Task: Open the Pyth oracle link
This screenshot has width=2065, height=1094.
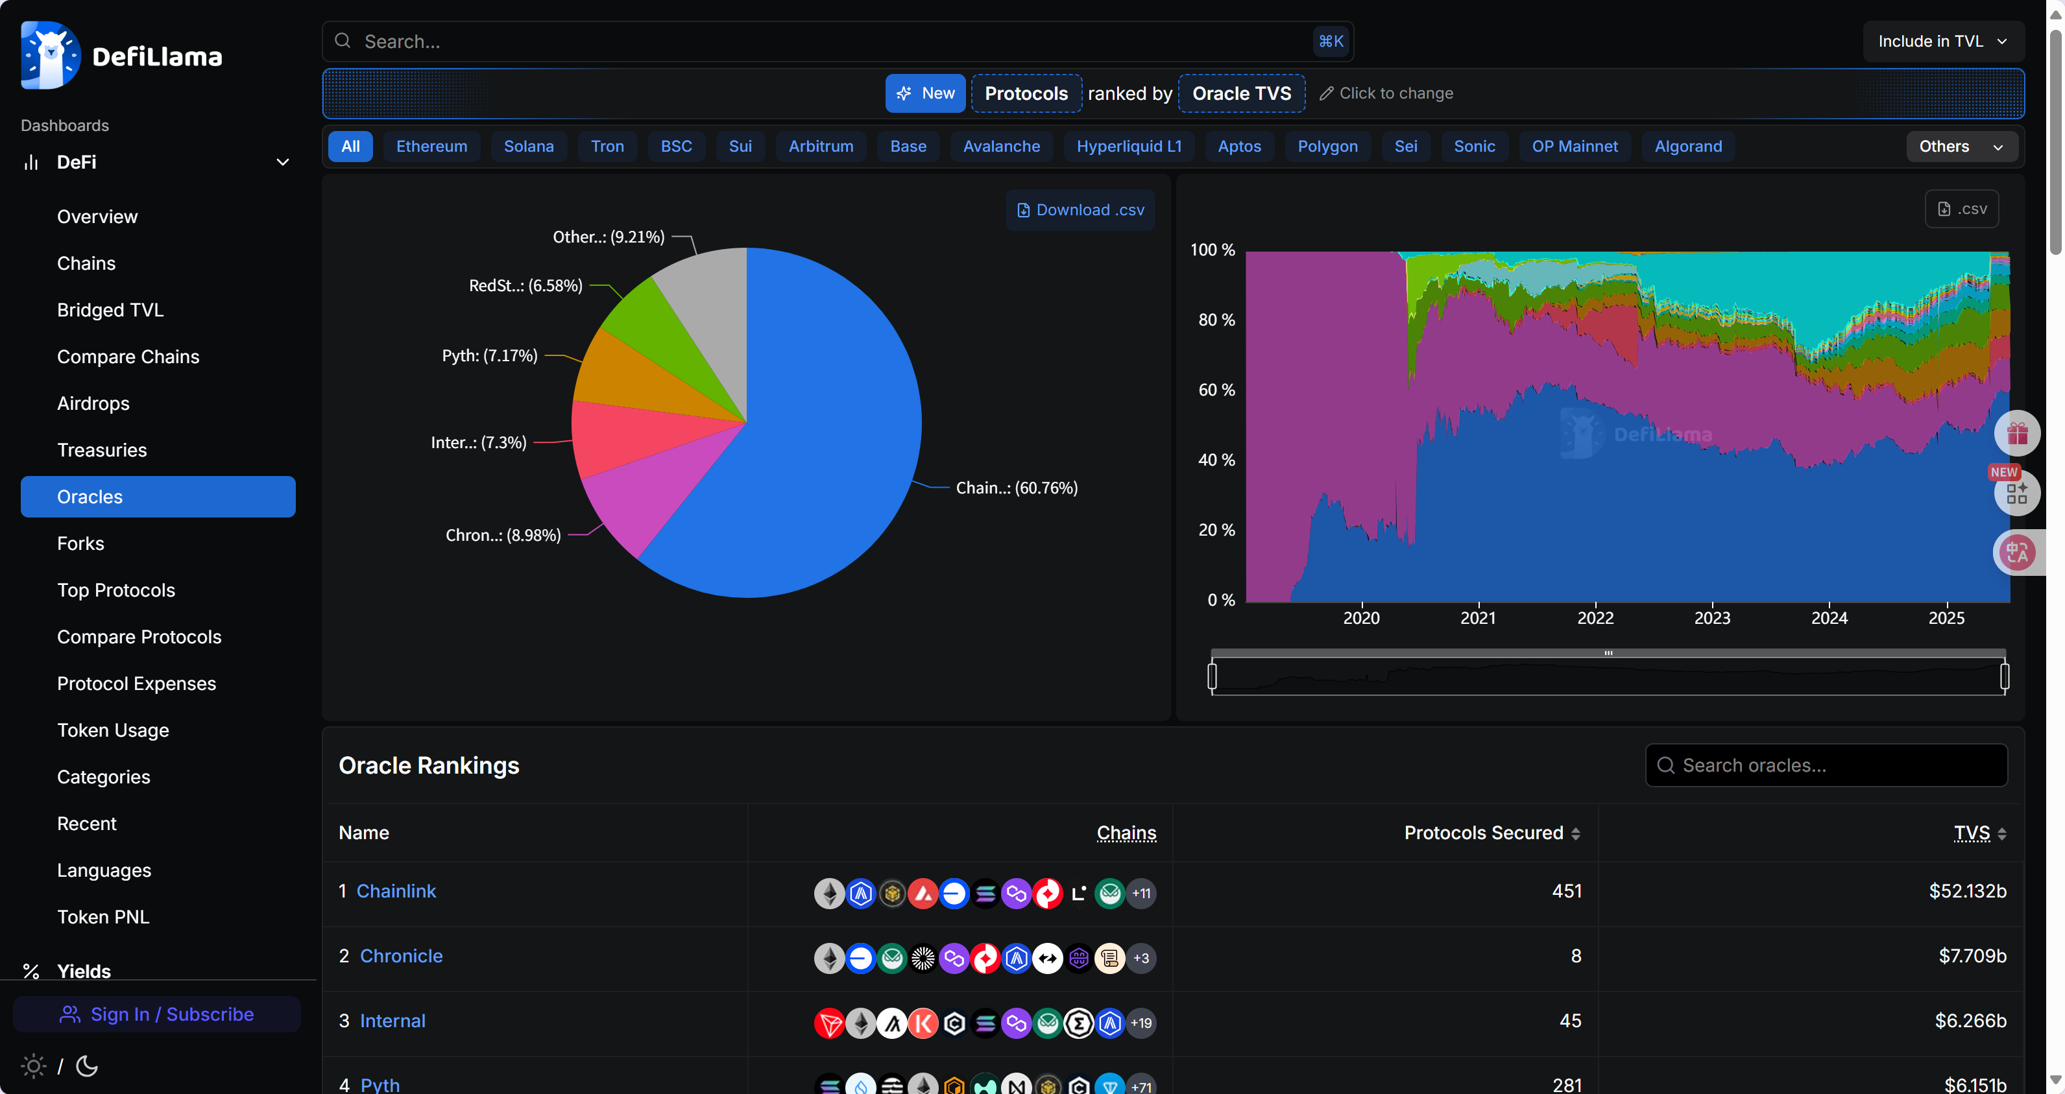Action: coord(380,1084)
